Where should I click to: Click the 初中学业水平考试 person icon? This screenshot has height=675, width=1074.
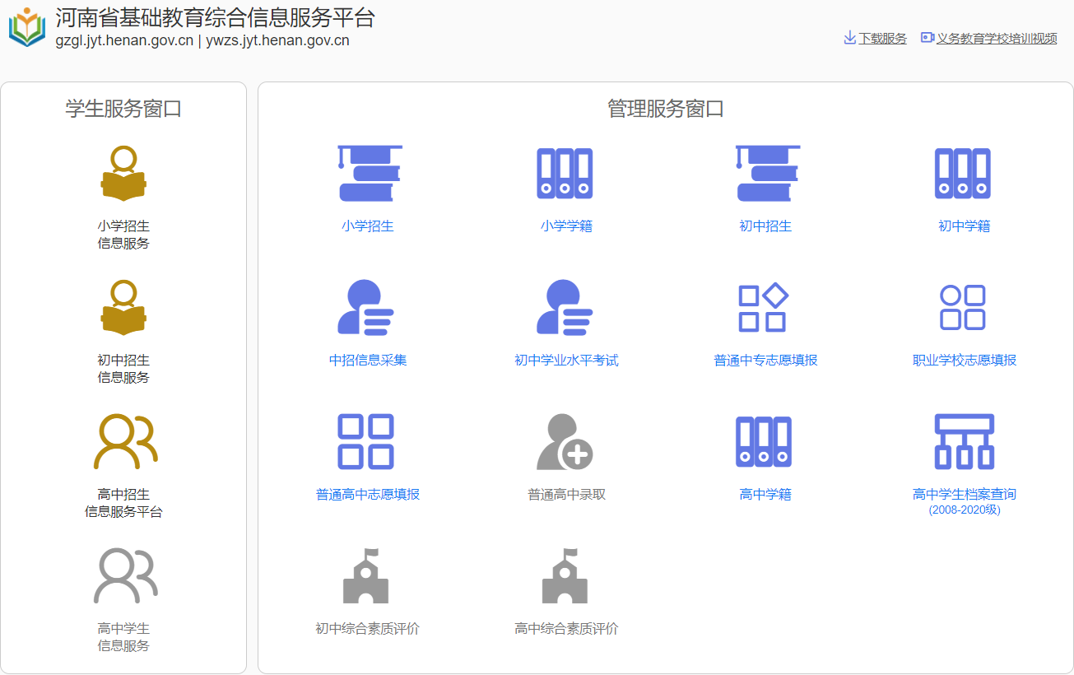[565, 308]
